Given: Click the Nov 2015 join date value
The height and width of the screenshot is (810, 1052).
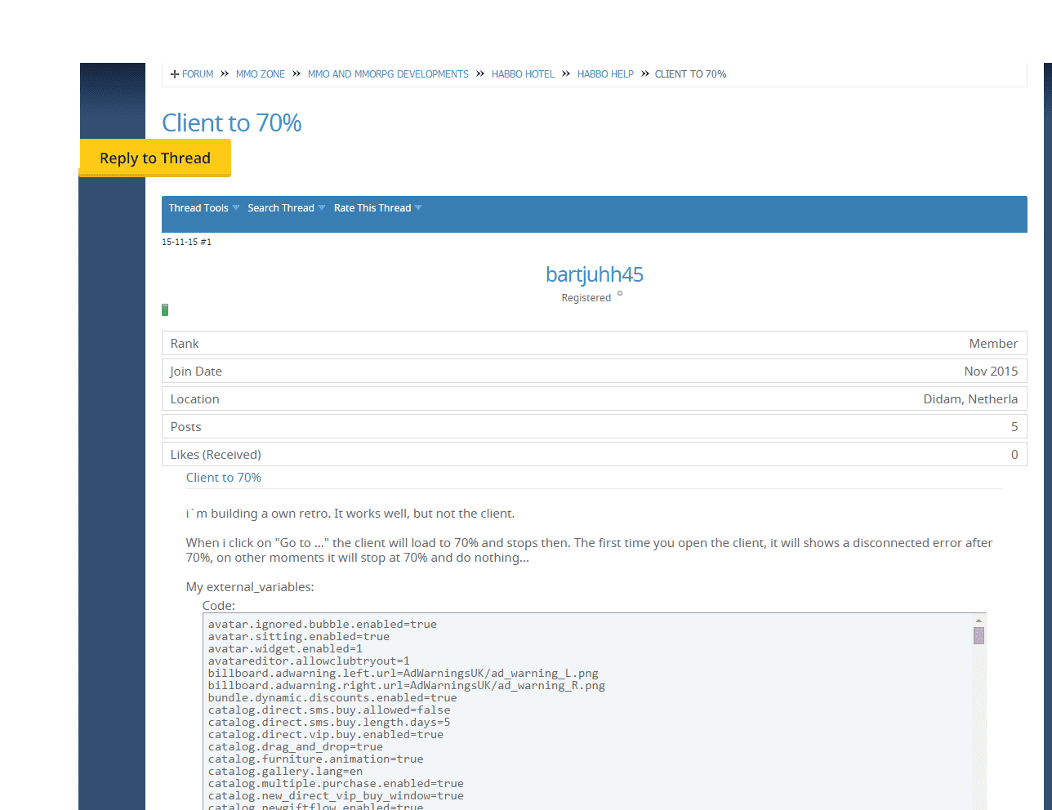Looking at the screenshot, I should tap(991, 372).
